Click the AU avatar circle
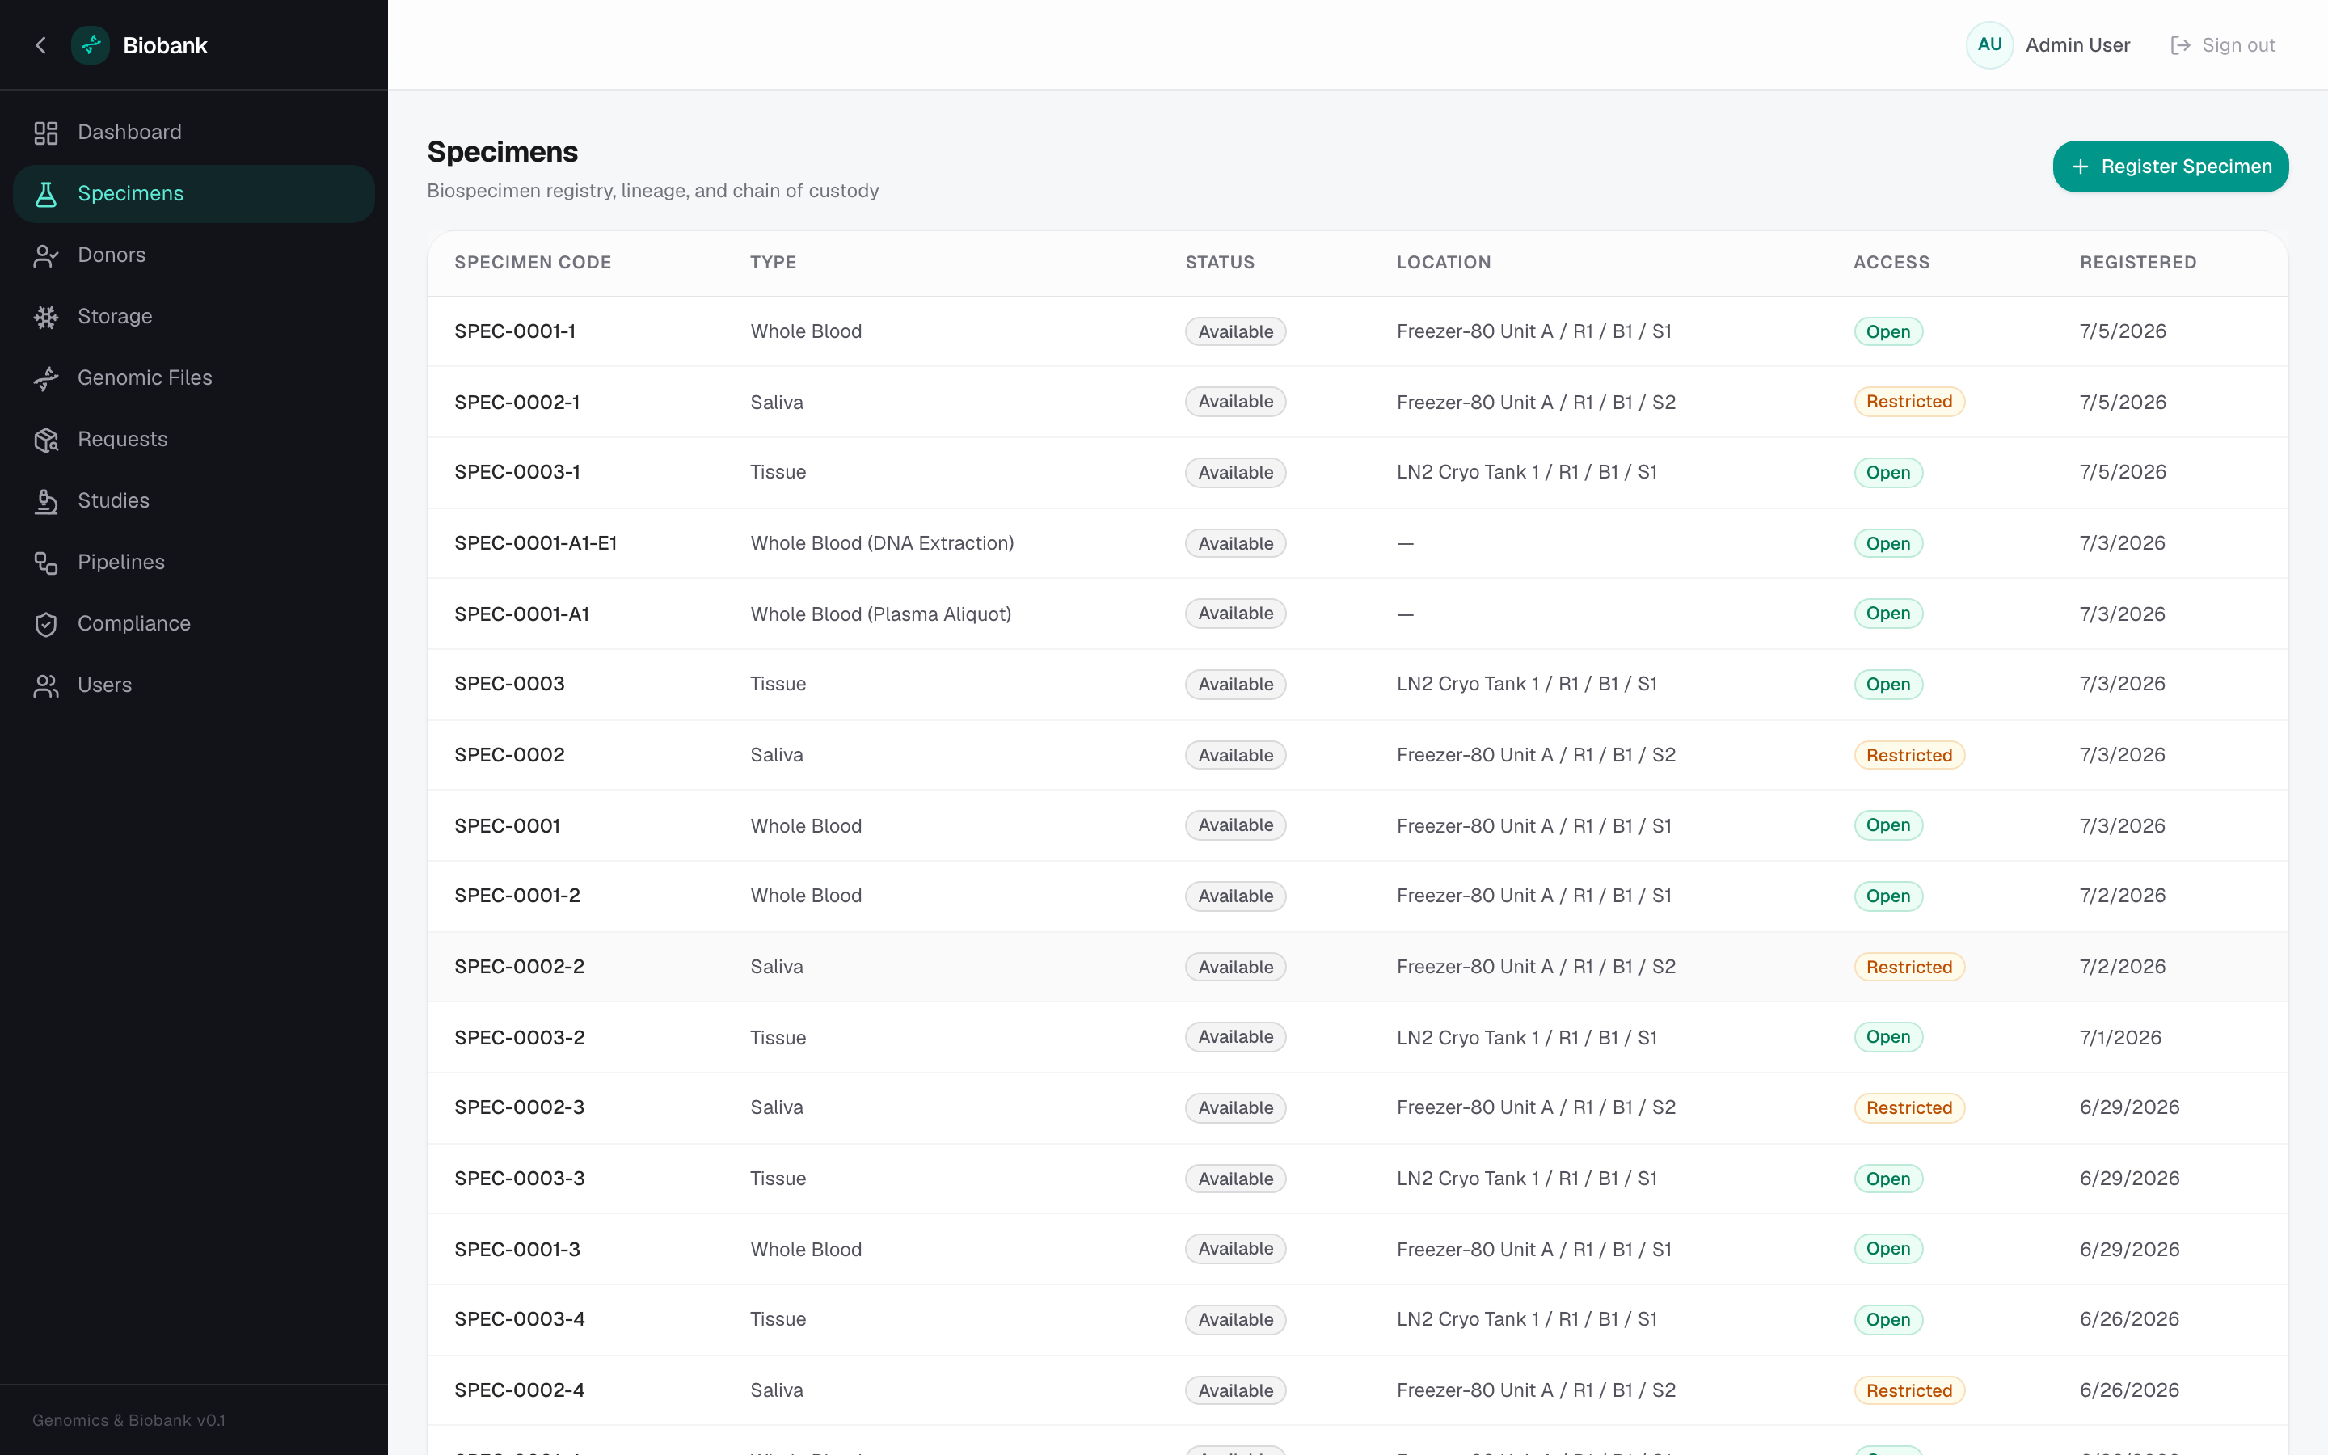 [1989, 45]
